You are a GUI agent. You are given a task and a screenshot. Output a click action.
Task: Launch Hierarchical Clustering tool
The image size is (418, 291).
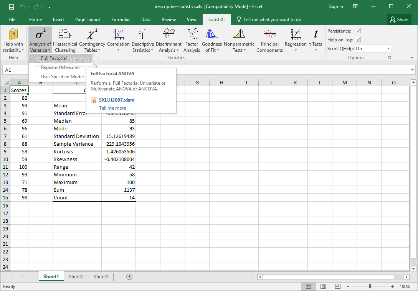pos(65,40)
